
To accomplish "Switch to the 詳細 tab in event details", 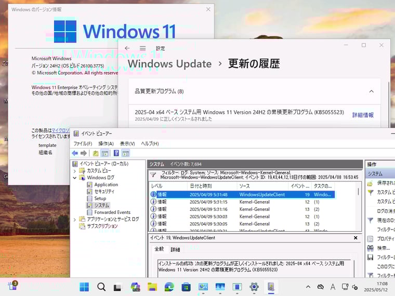I will pos(175,249).
